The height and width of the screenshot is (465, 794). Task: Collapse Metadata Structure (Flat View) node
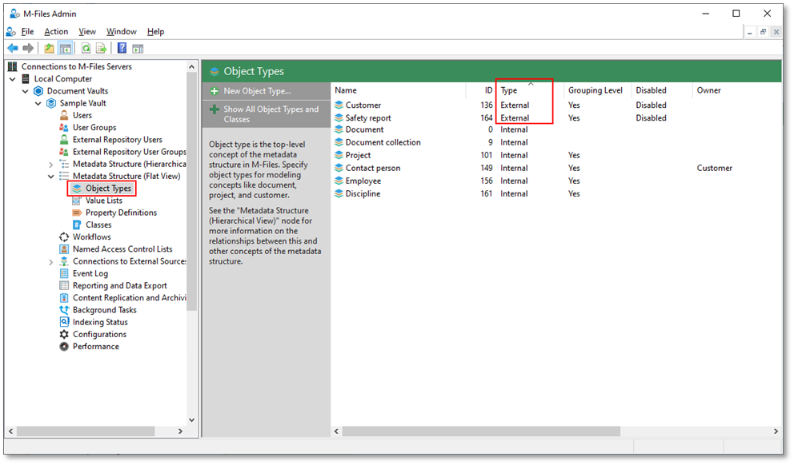click(x=50, y=177)
